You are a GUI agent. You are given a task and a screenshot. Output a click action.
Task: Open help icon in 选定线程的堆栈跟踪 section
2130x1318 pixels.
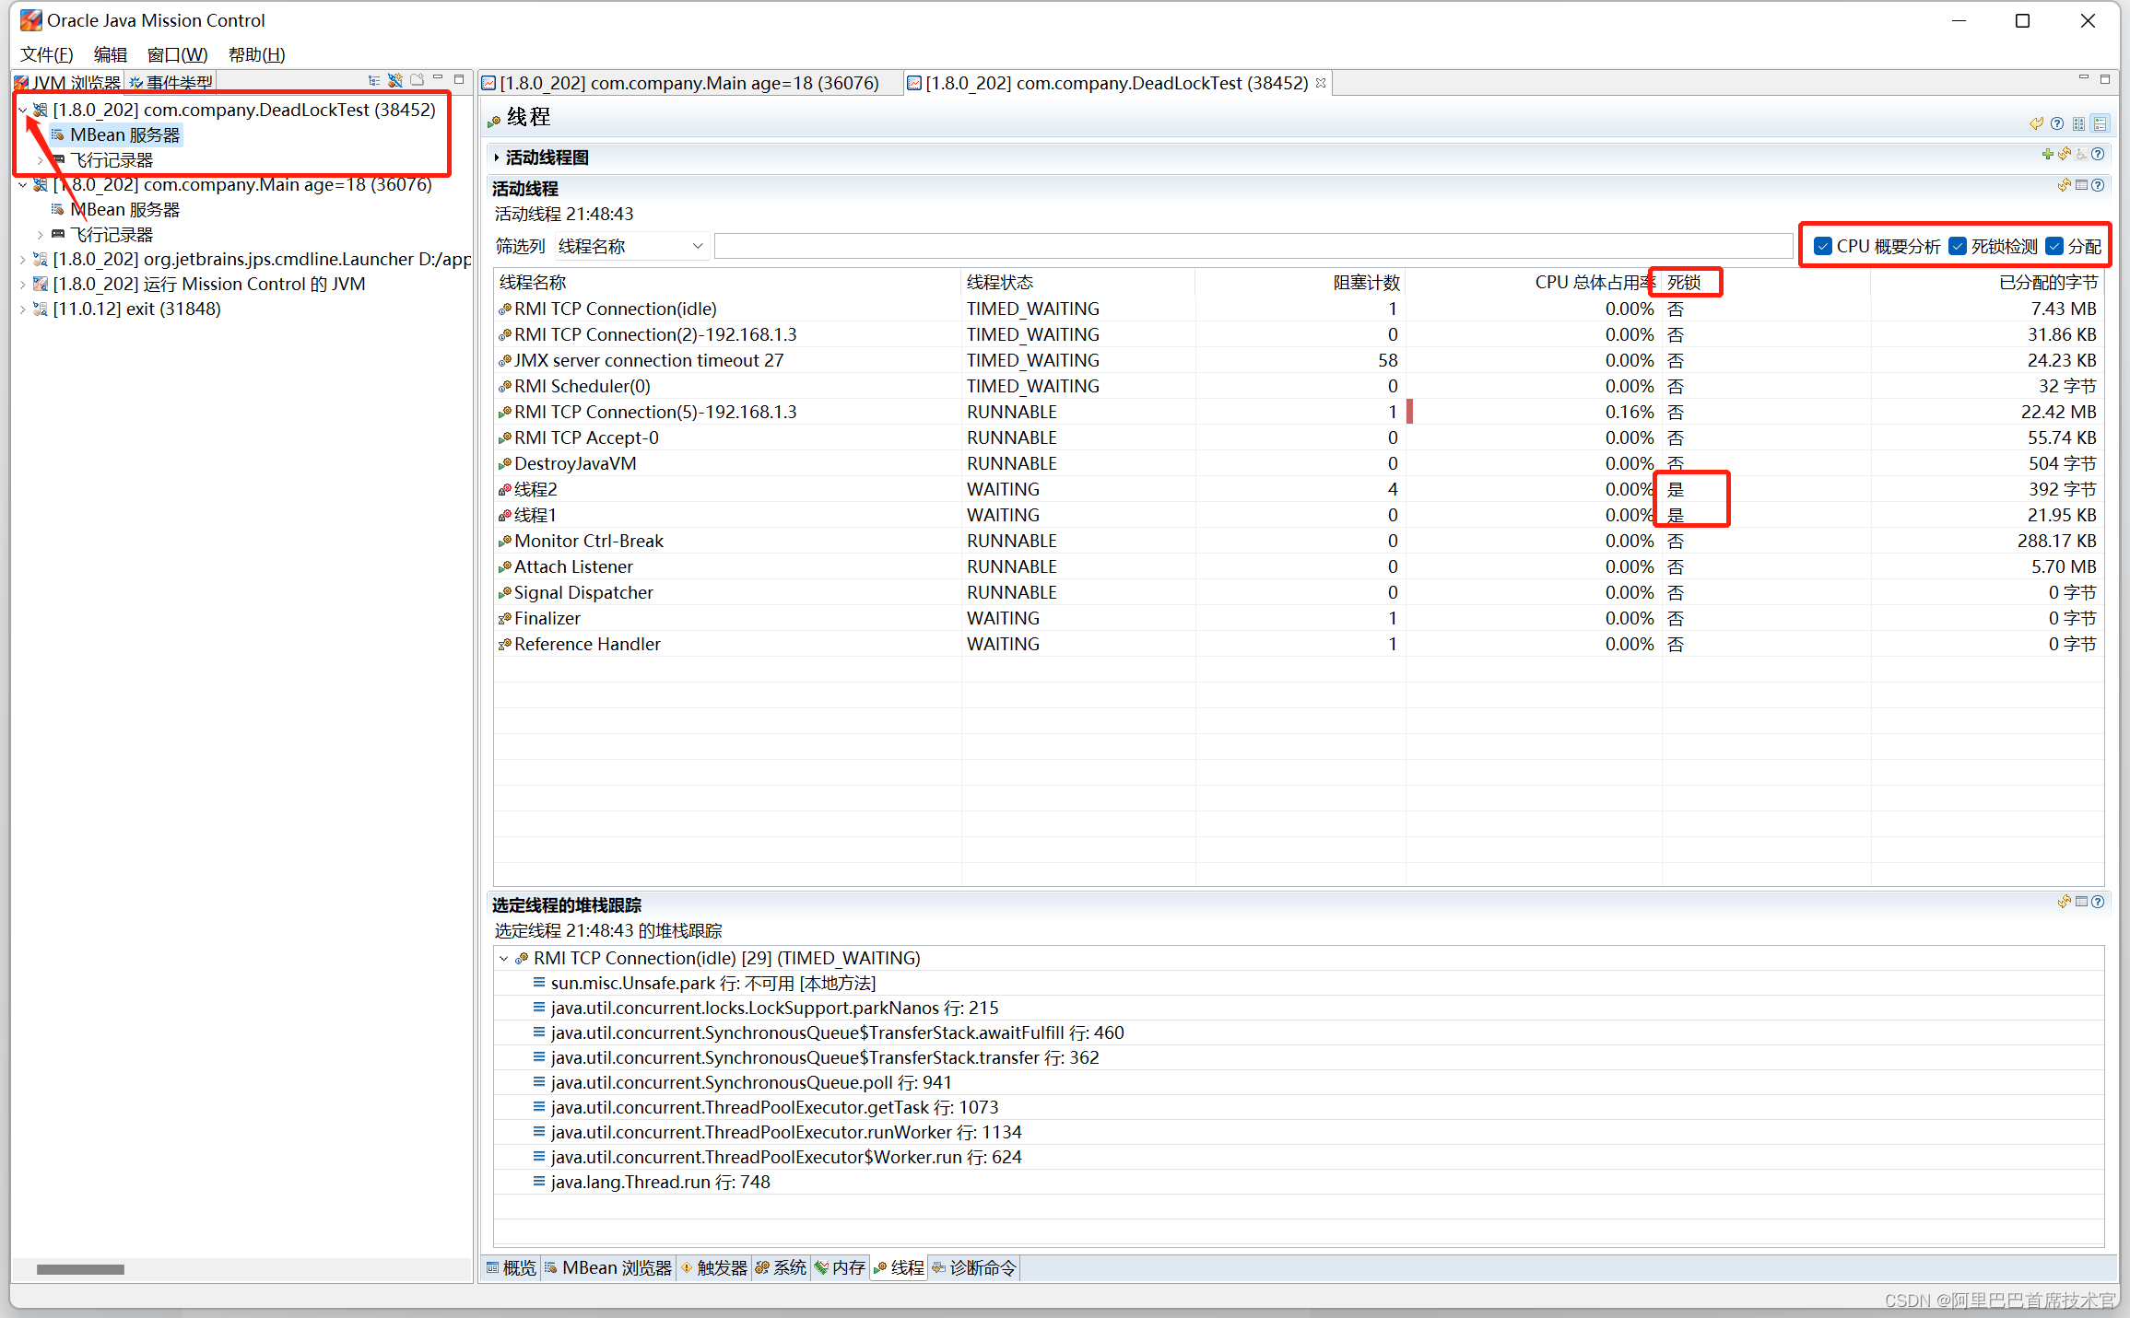coord(2098,902)
